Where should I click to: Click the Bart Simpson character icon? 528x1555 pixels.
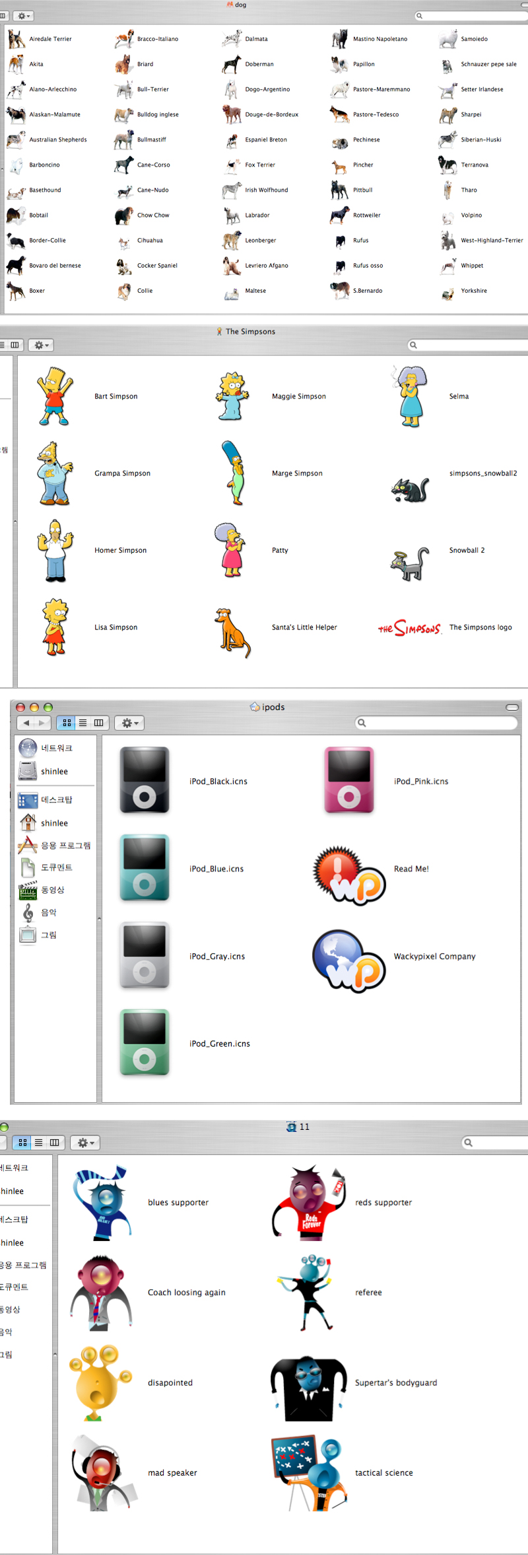[x=55, y=396]
